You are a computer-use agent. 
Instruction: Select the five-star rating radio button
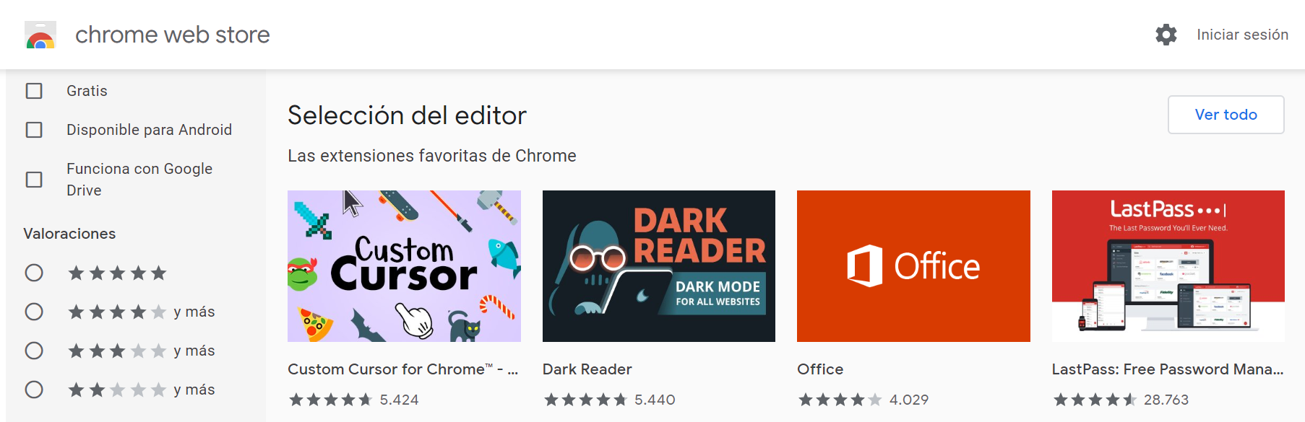[34, 273]
